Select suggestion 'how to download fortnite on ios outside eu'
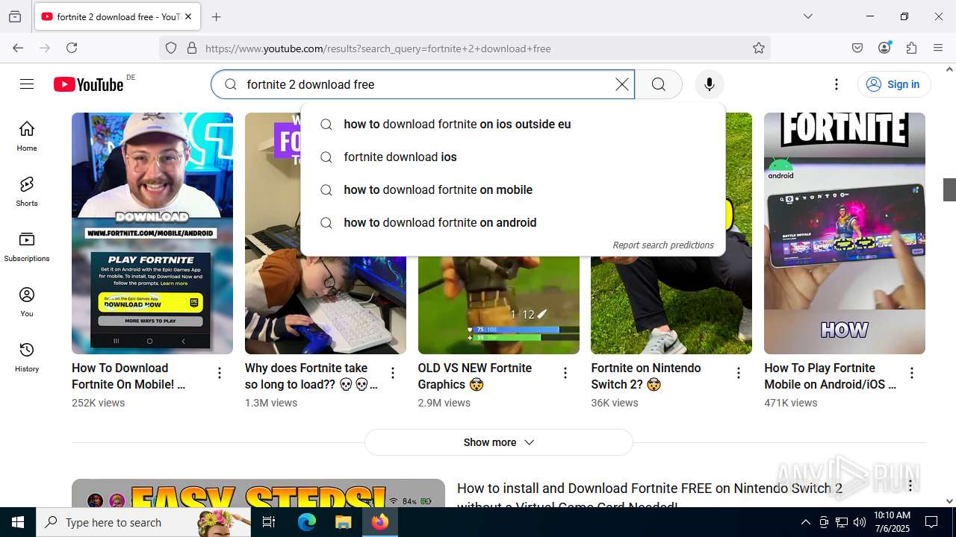 (512, 124)
